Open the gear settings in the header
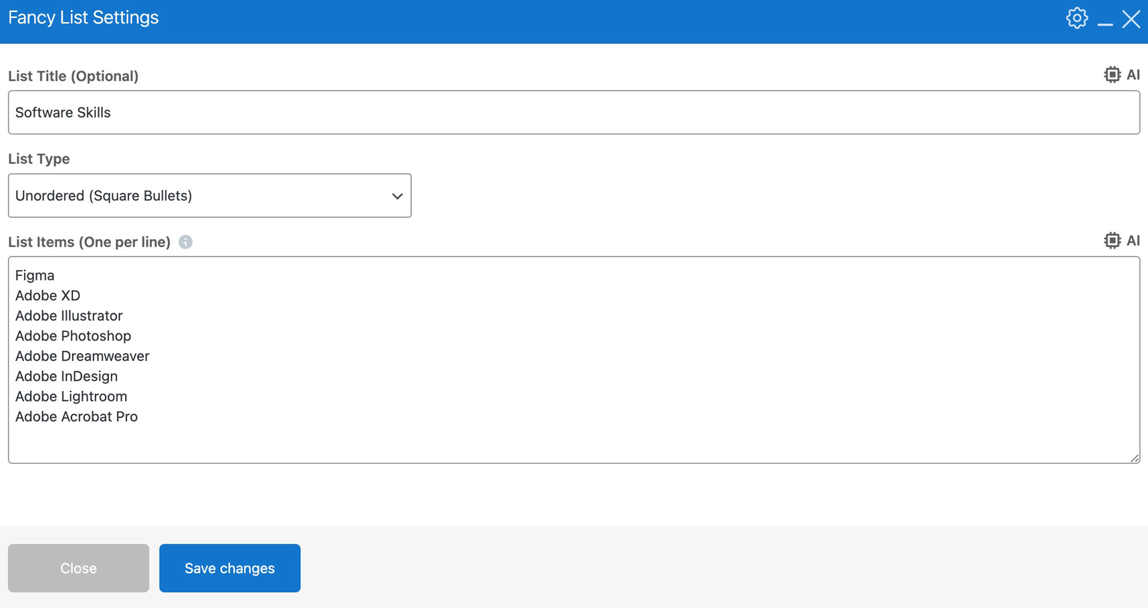Viewport: 1148px width, 608px height. pos(1076,18)
